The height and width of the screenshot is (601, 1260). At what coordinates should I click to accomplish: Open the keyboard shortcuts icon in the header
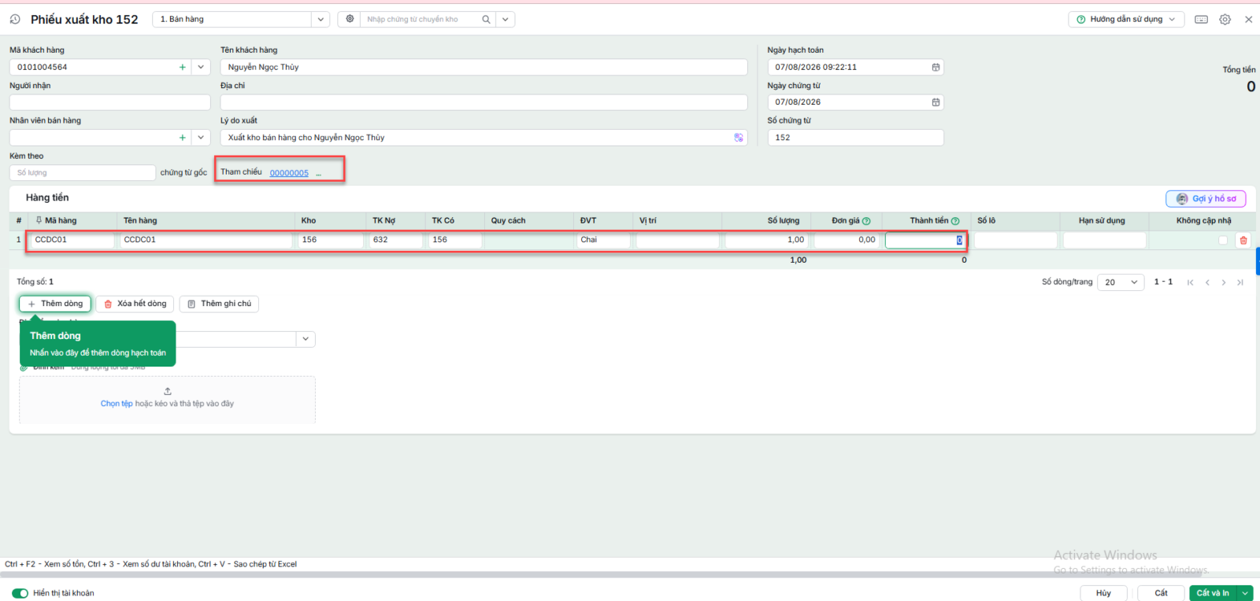tap(1201, 20)
